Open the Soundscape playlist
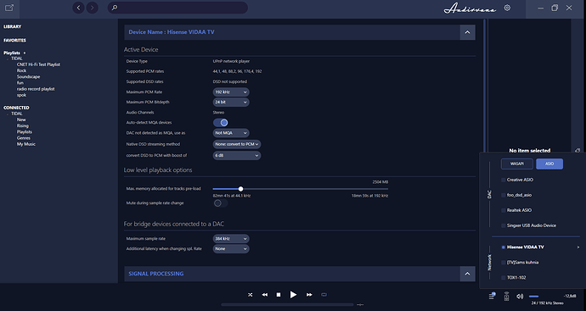The height and width of the screenshot is (311, 586). click(28, 77)
